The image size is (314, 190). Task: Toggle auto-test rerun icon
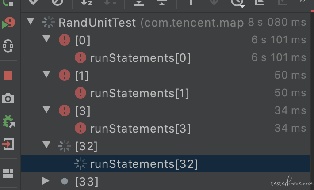[x=8, y=46]
